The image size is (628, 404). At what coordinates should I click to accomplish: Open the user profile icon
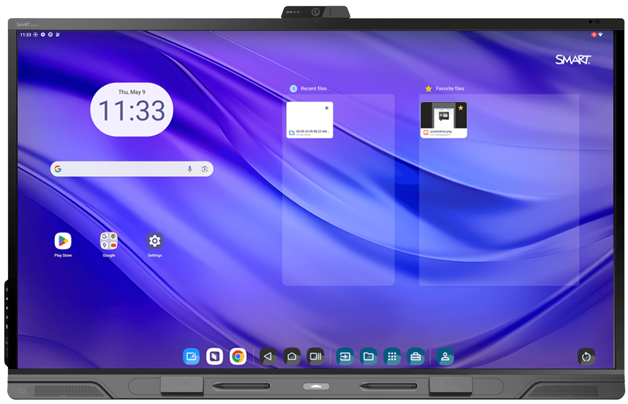point(445,356)
